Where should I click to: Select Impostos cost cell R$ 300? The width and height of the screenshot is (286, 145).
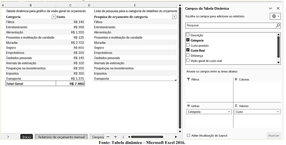[x=71, y=73]
